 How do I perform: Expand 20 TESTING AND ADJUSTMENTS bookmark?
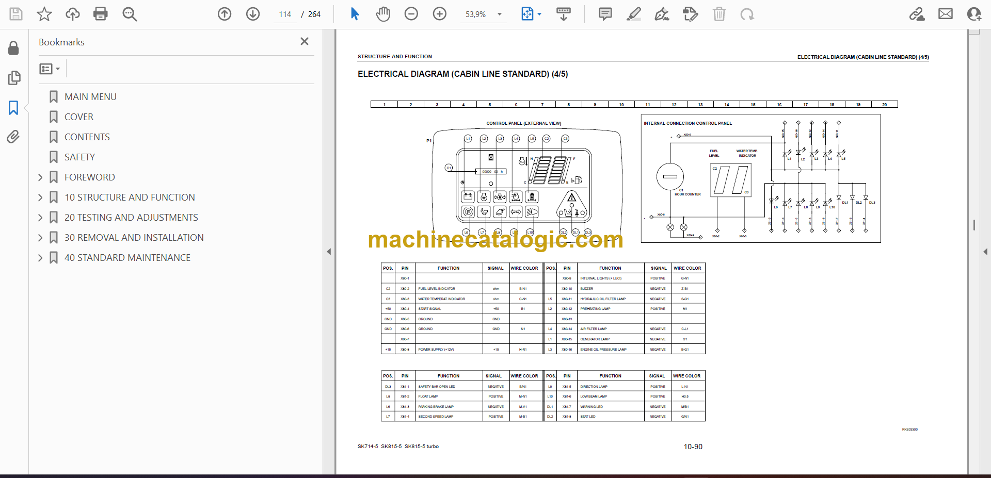tap(40, 218)
